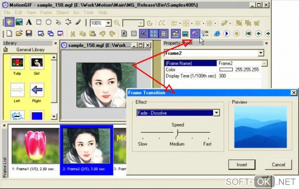Open the View menu

[31, 13]
